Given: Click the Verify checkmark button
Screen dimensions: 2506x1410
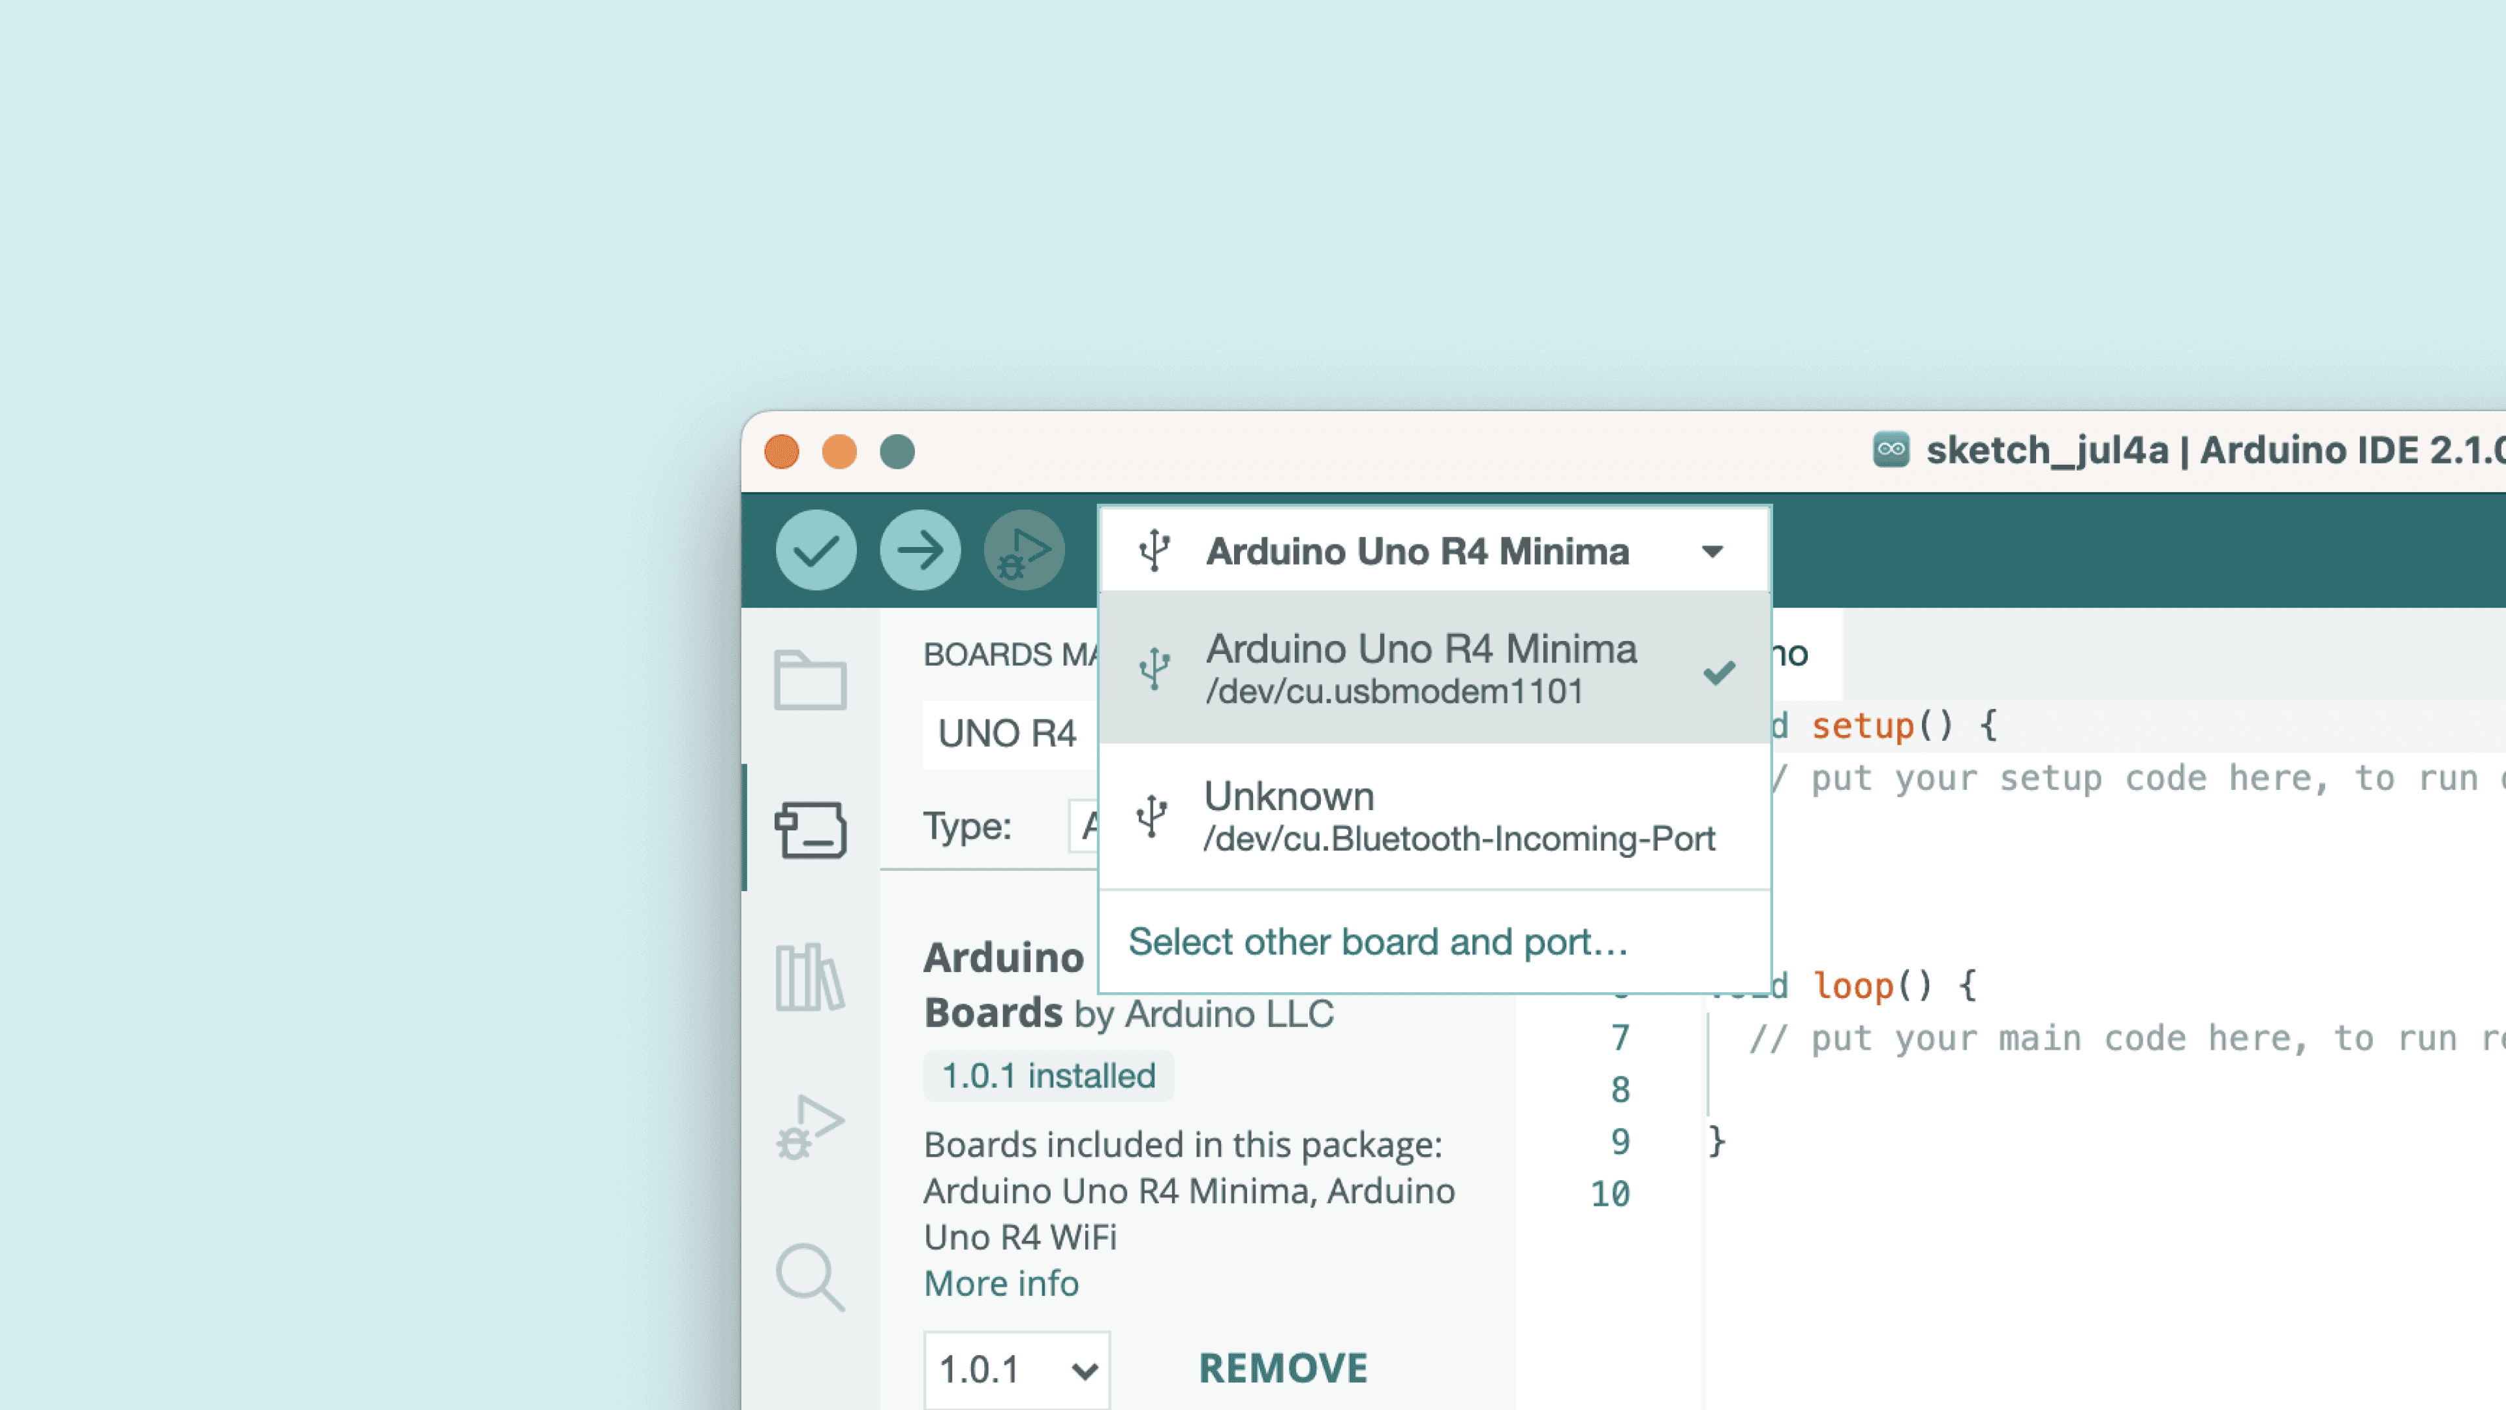Looking at the screenshot, I should [x=815, y=551].
